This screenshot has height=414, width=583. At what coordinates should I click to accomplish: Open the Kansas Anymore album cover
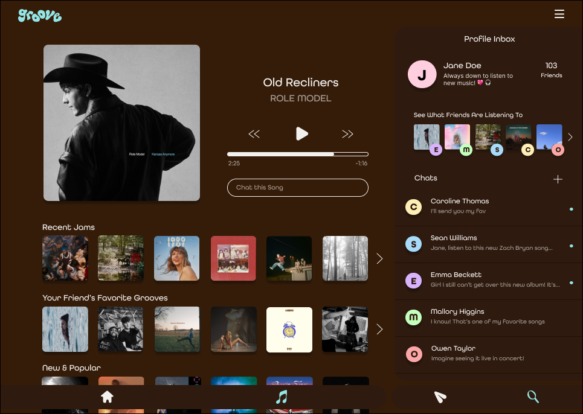pyautogui.click(x=121, y=123)
